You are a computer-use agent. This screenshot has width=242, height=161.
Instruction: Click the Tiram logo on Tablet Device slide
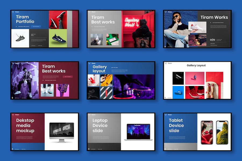coord(166,115)
